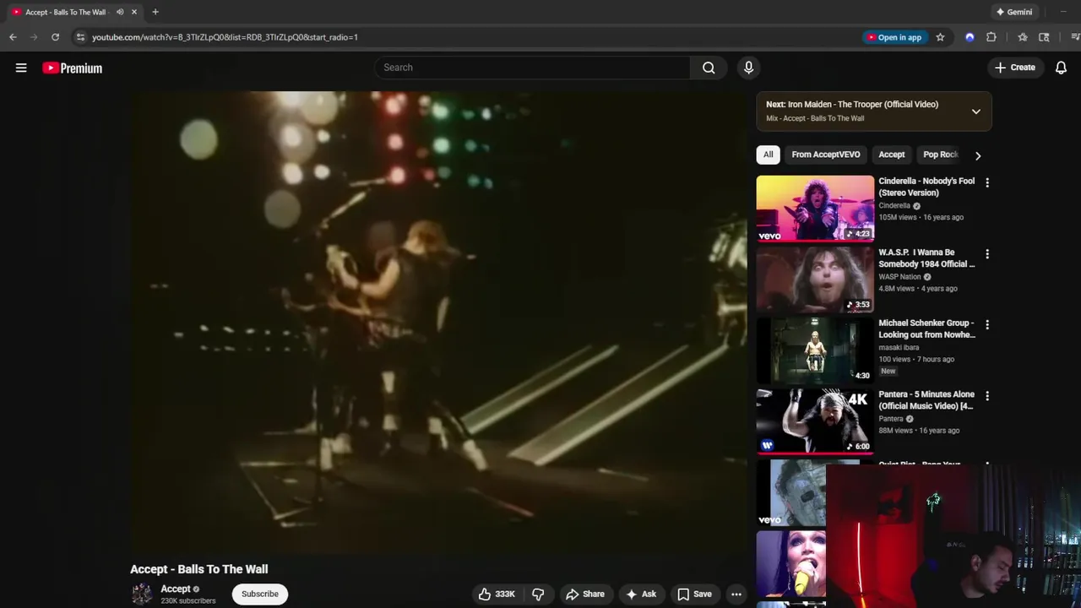The width and height of the screenshot is (1081, 608).
Task: Save the video to a playlist
Action: pyautogui.click(x=694, y=594)
